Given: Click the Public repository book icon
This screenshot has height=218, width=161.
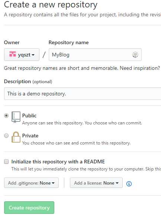Looking at the screenshot, I should tap(16, 117).
